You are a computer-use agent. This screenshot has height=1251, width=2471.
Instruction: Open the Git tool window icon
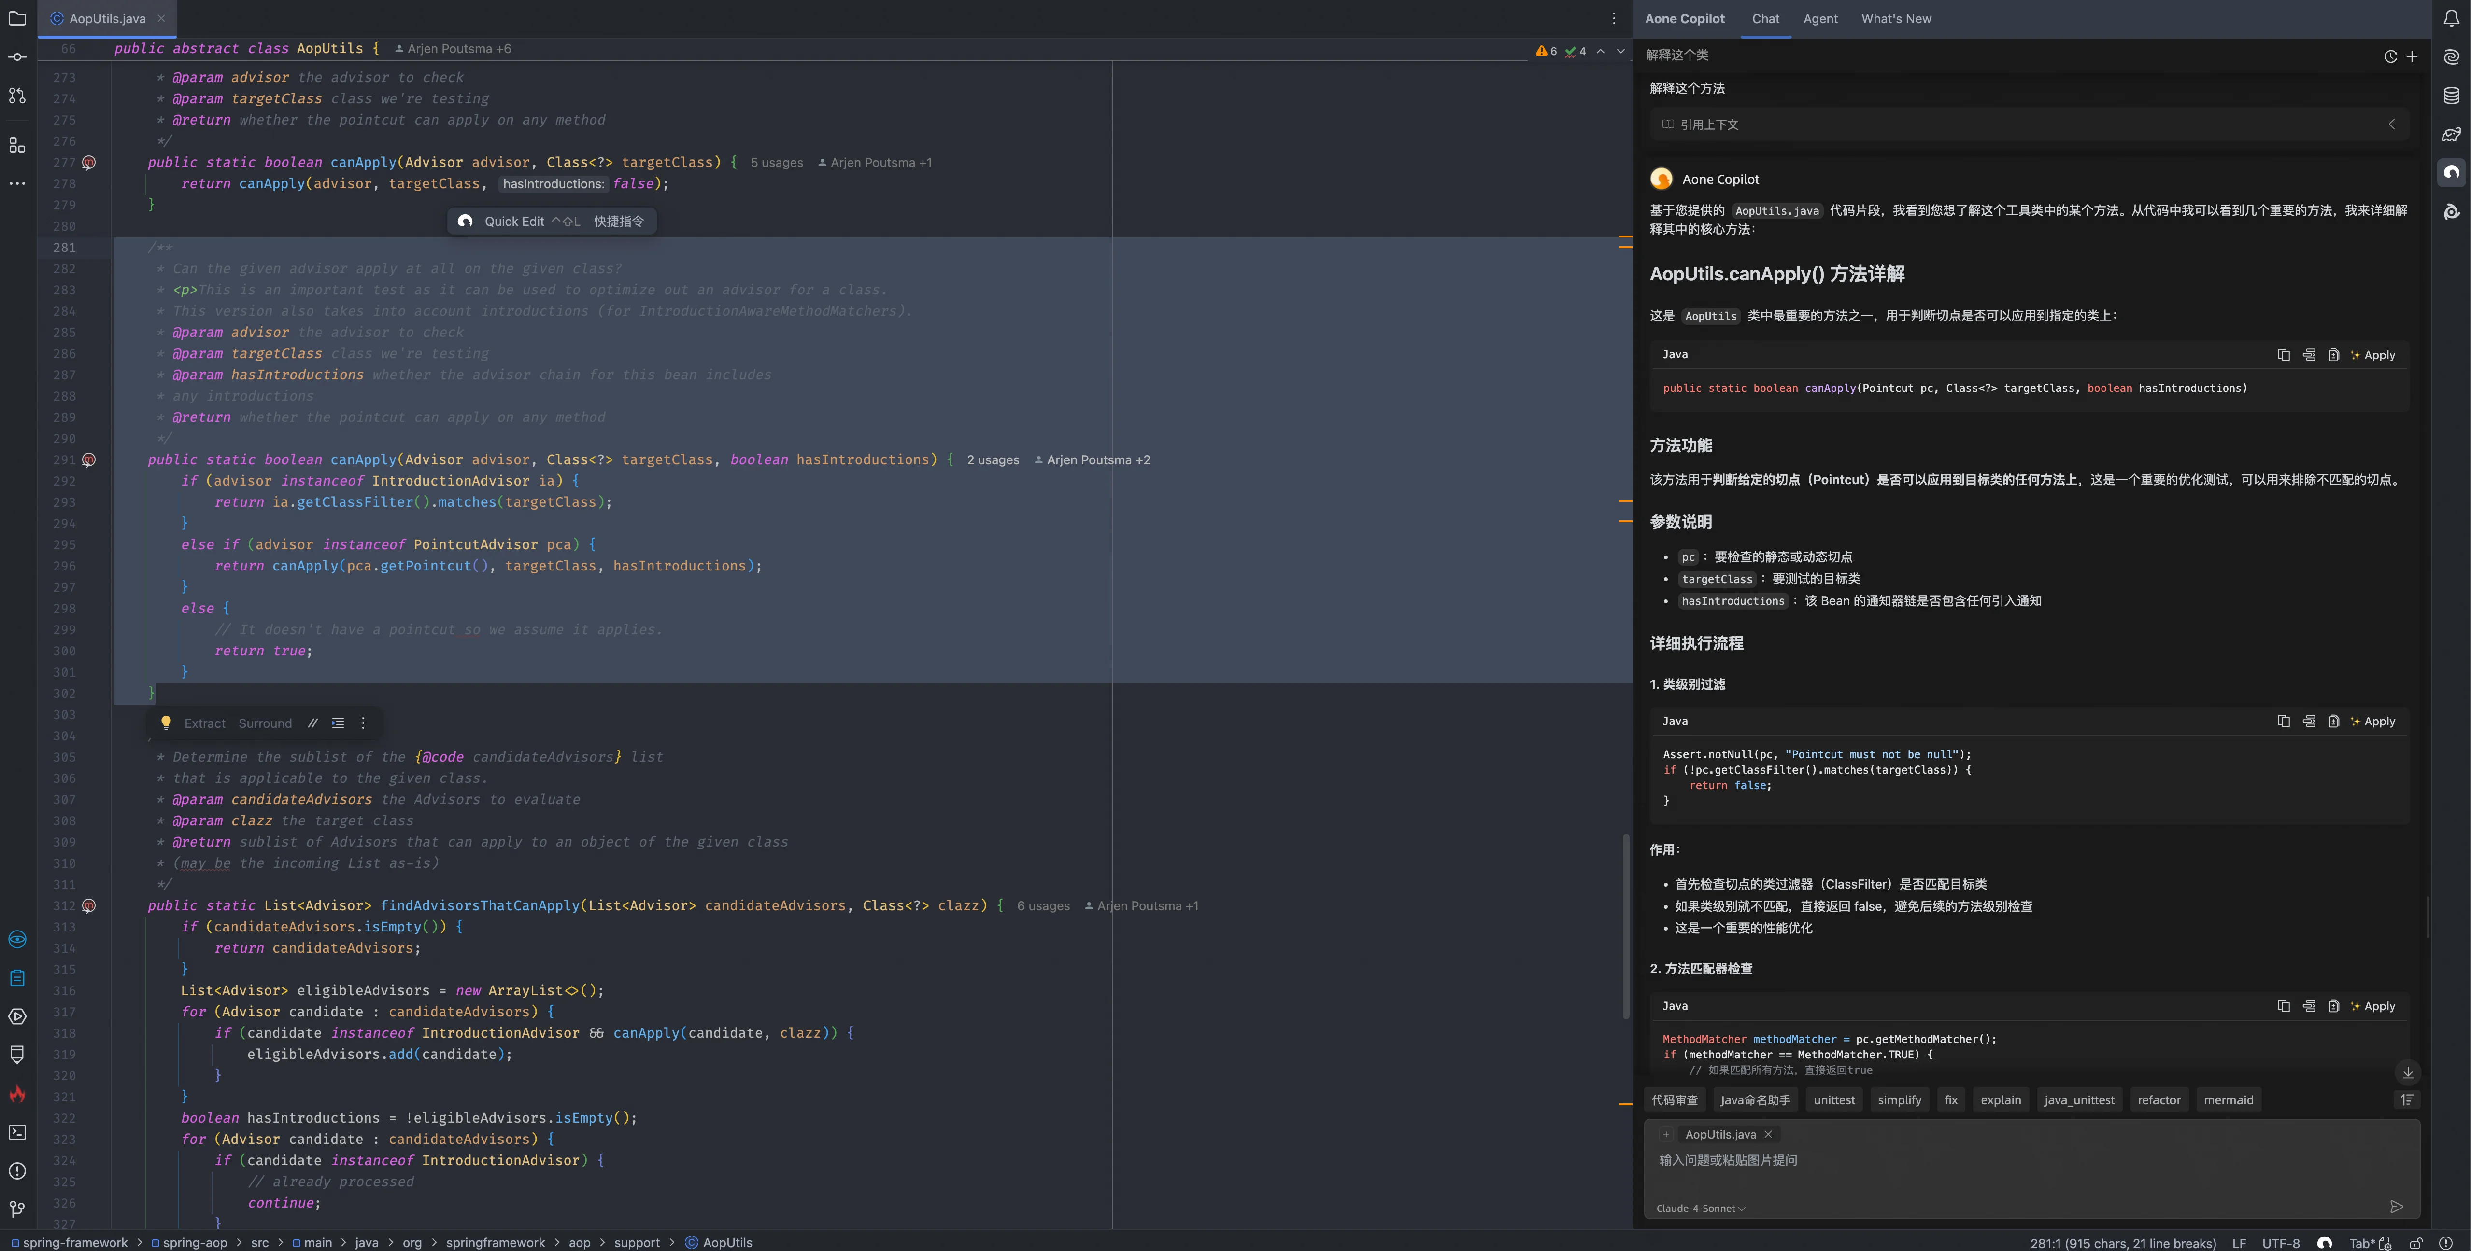(17, 1209)
